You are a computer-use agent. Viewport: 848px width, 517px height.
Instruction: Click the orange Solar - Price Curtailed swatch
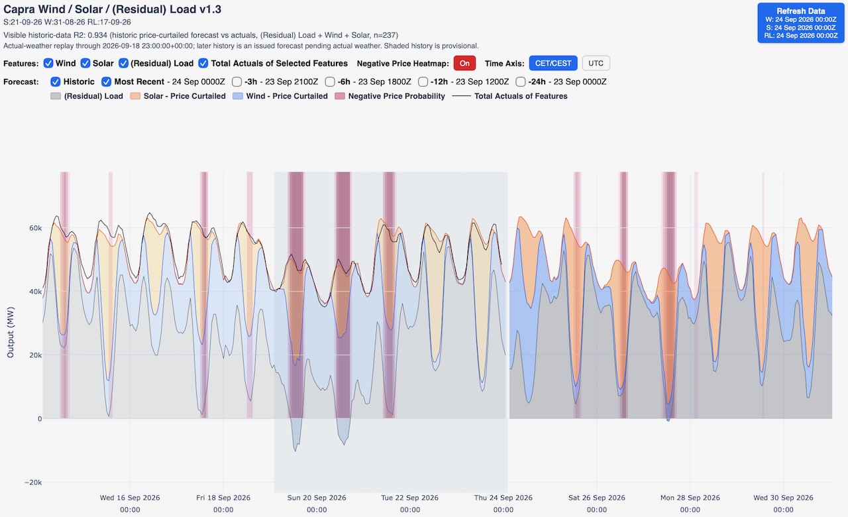pyautogui.click(x=135, y=96)
